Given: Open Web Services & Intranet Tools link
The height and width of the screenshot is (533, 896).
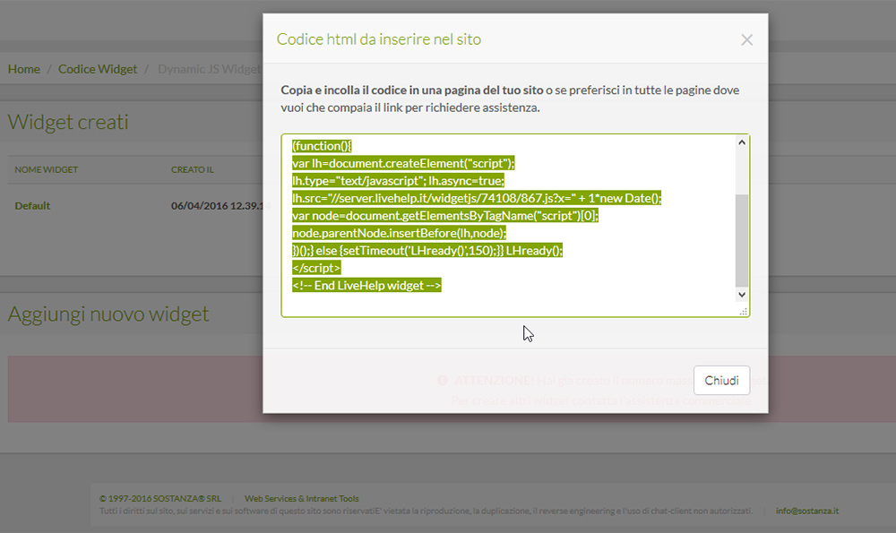Looking at the screenshot, I should click(x=302, y=499).
